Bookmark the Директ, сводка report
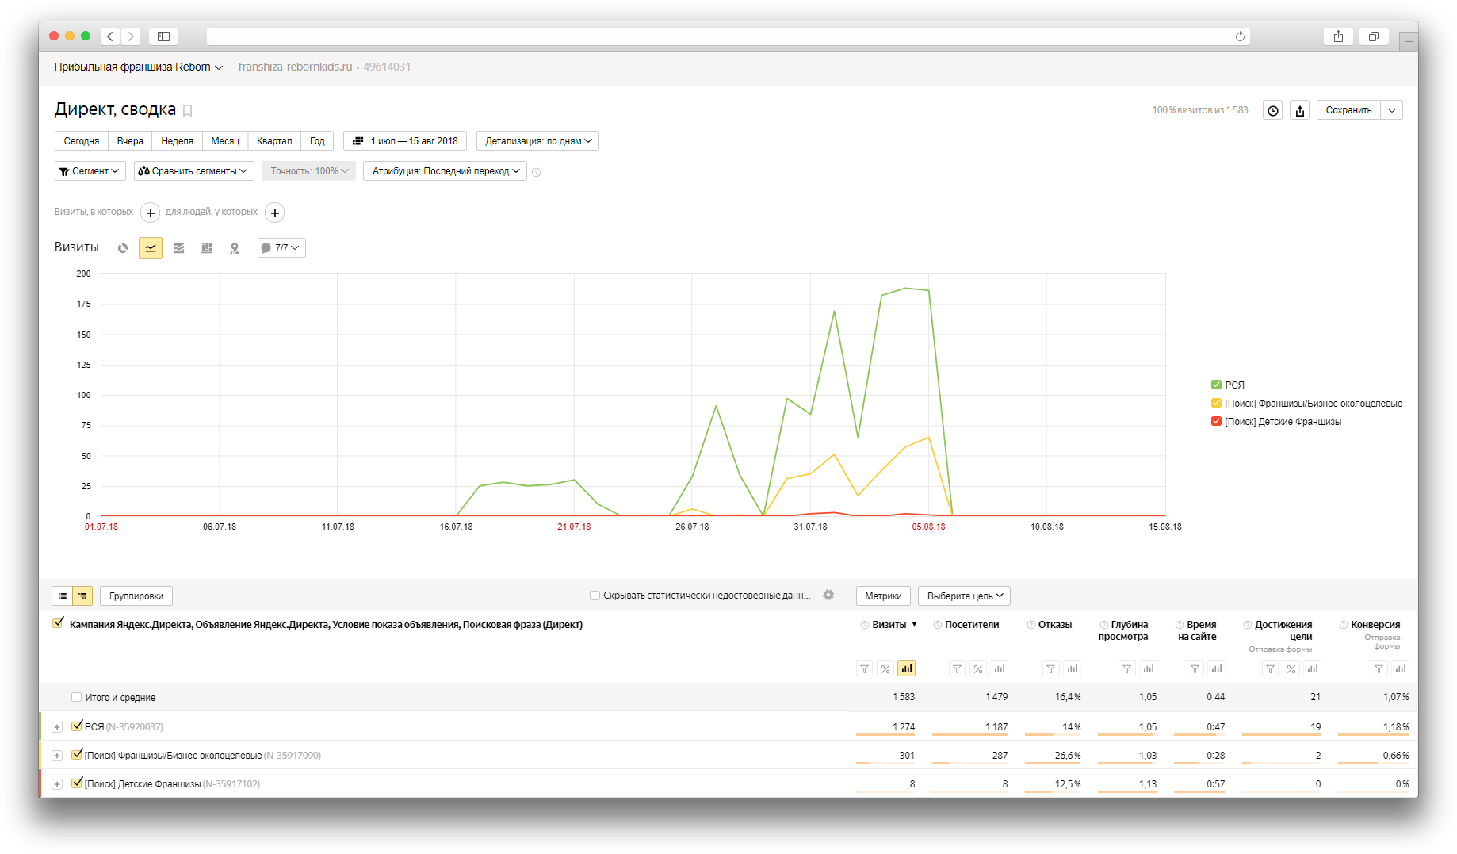Screen dimensions: 1457x854 click(188, 111)
